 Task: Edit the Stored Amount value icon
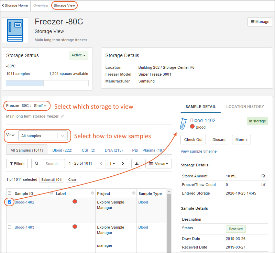263,176
